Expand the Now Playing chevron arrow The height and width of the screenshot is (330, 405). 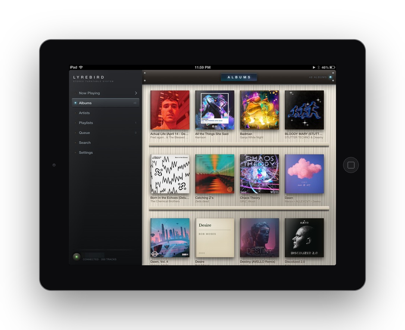coord(136,93)
